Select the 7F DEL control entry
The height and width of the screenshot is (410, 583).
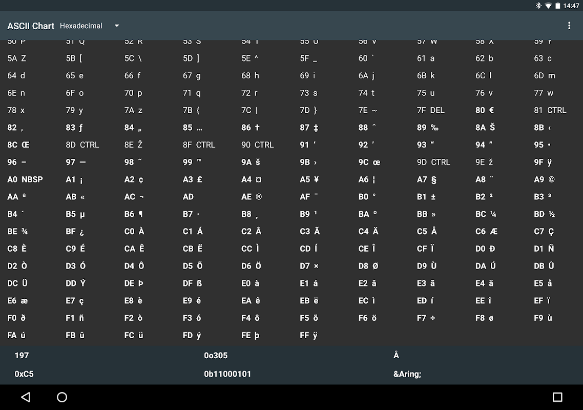pyautogui.click(x=430, y=110)
